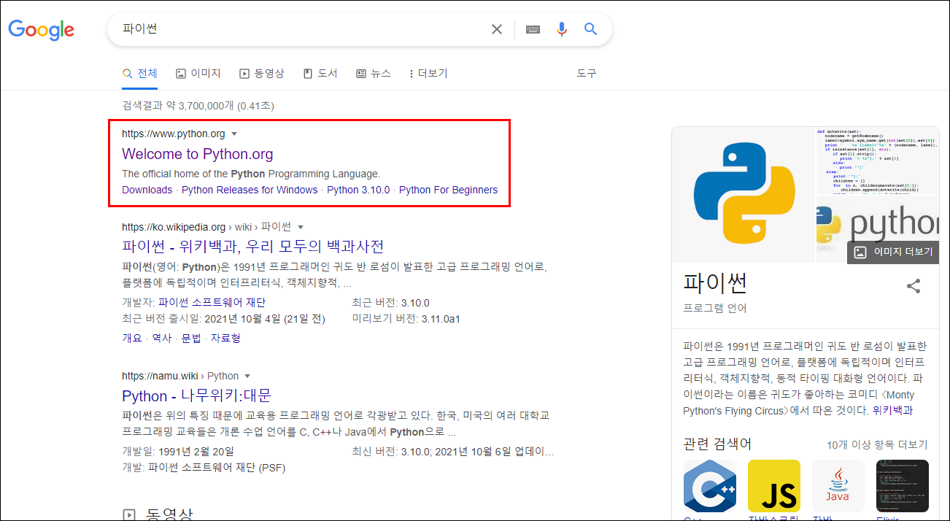The width and height of the screenshot is (950, 521).
Task: Expand the python.org result options arrow
Action: pos(234,134)
